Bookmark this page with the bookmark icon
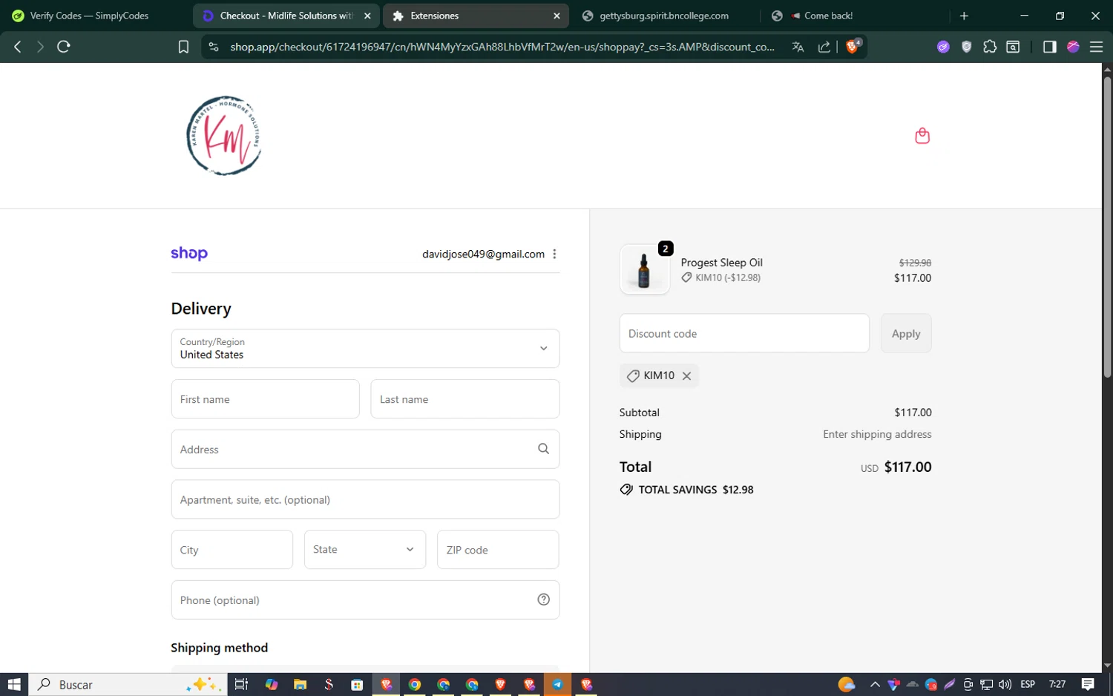1113x696 pixels. click(x=183, y=47)
